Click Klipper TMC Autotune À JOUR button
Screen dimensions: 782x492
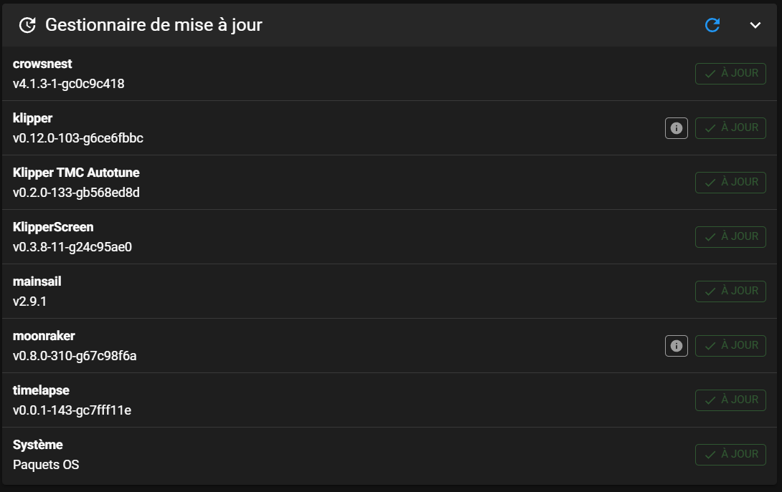(730, 183)
